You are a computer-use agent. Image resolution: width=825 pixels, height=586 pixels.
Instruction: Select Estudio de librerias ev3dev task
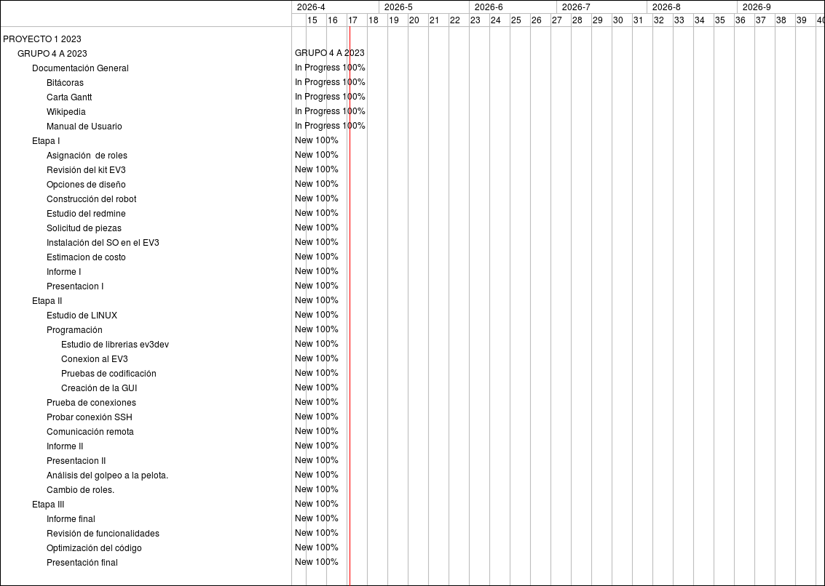click(x=115, y=345)
